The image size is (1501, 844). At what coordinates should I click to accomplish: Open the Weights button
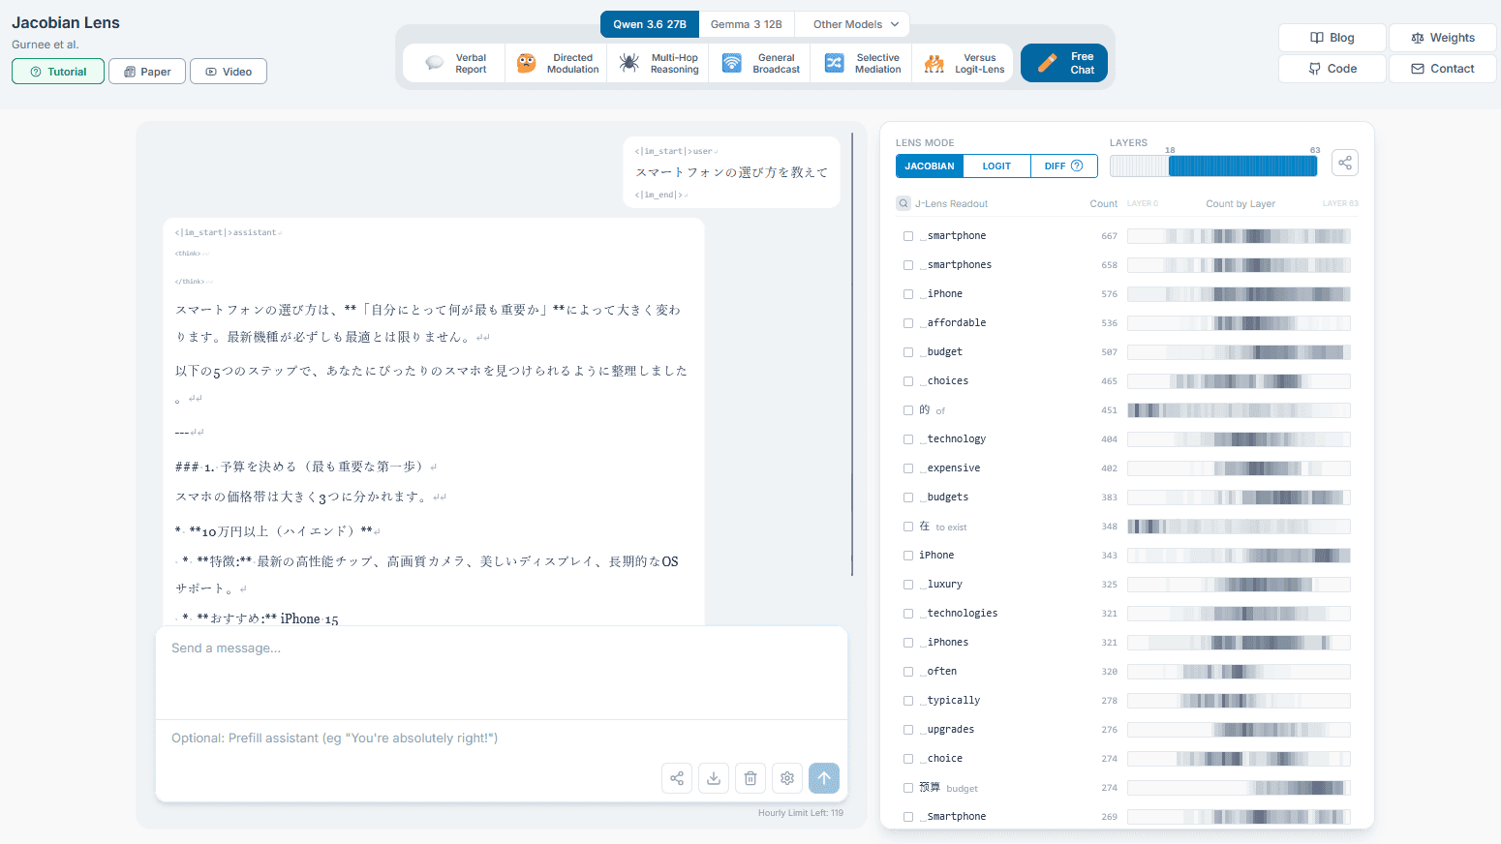coord(1443,38)
